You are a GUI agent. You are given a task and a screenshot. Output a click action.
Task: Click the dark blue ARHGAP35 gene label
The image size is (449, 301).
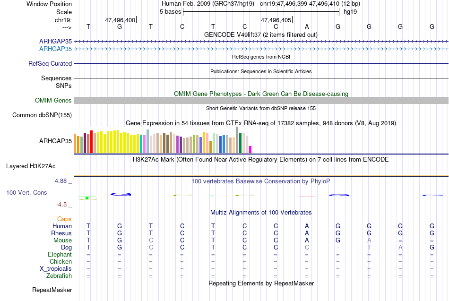tap(56, 41)
